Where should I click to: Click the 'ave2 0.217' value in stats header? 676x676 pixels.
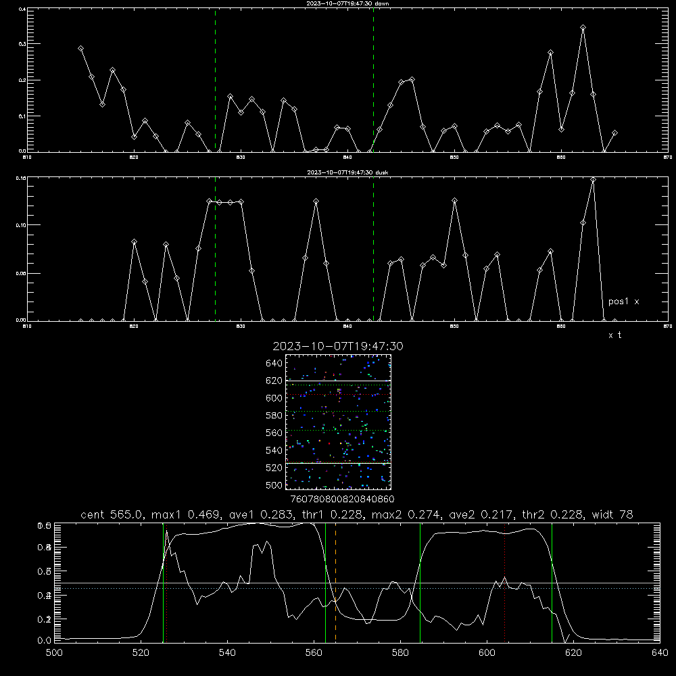[481, 514]
